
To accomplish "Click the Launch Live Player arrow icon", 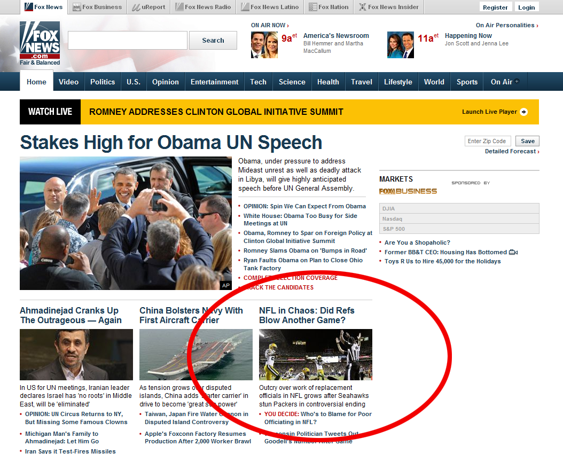I will tap(524, 112).
